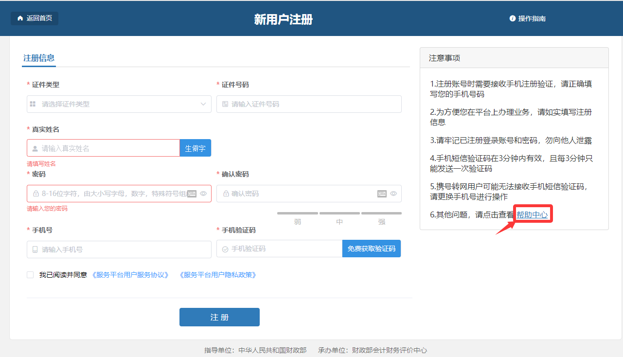Open virtual keyboard in 密码 field
Image resolution: width=623 pixels, height=357 pixels.
point(192,194)
